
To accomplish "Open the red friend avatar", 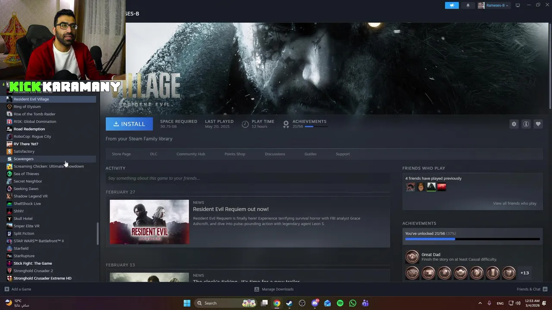I will pyautogui.click(x=442, y=187).
